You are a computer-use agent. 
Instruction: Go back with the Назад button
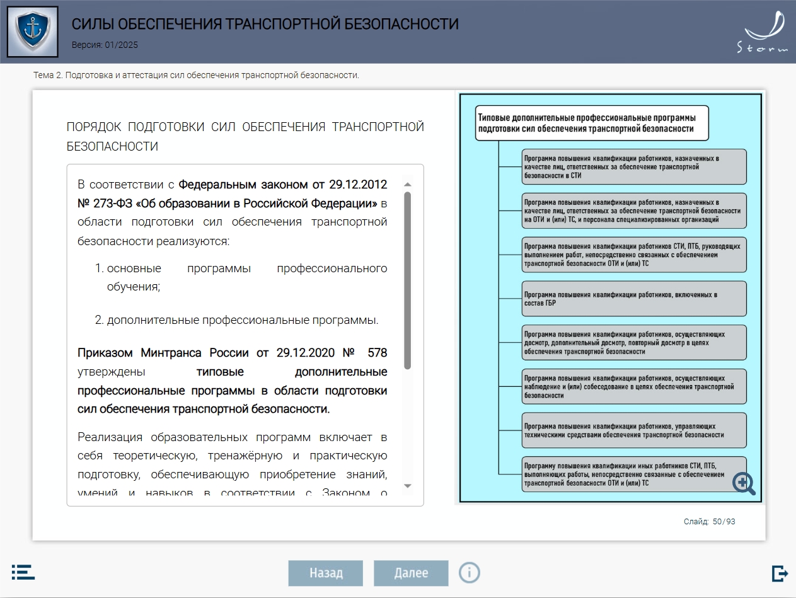tap(326, 573)
